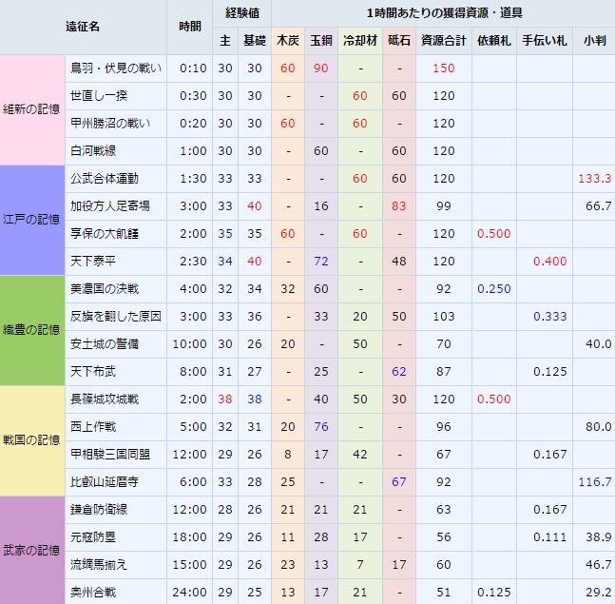This screenshot has height=604, width=615.
Task: Click the red 90 玉鋼 value
Action: [x=321, y=68]
